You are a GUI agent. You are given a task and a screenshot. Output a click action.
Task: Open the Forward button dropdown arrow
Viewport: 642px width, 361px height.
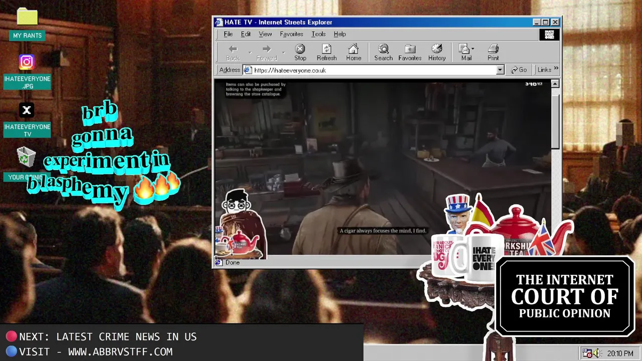click(283, 52)
